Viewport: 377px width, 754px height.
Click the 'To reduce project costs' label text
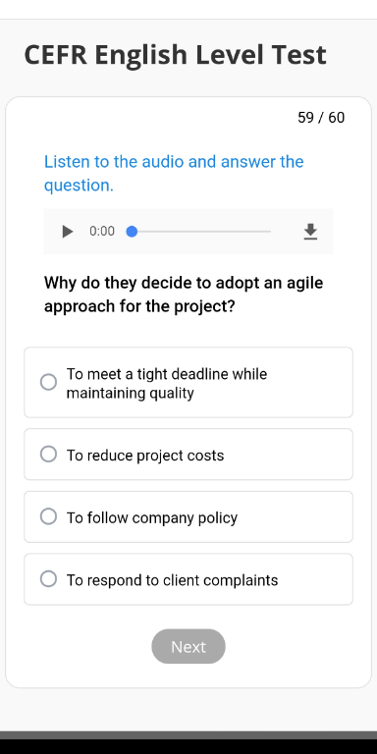point(145,456)
